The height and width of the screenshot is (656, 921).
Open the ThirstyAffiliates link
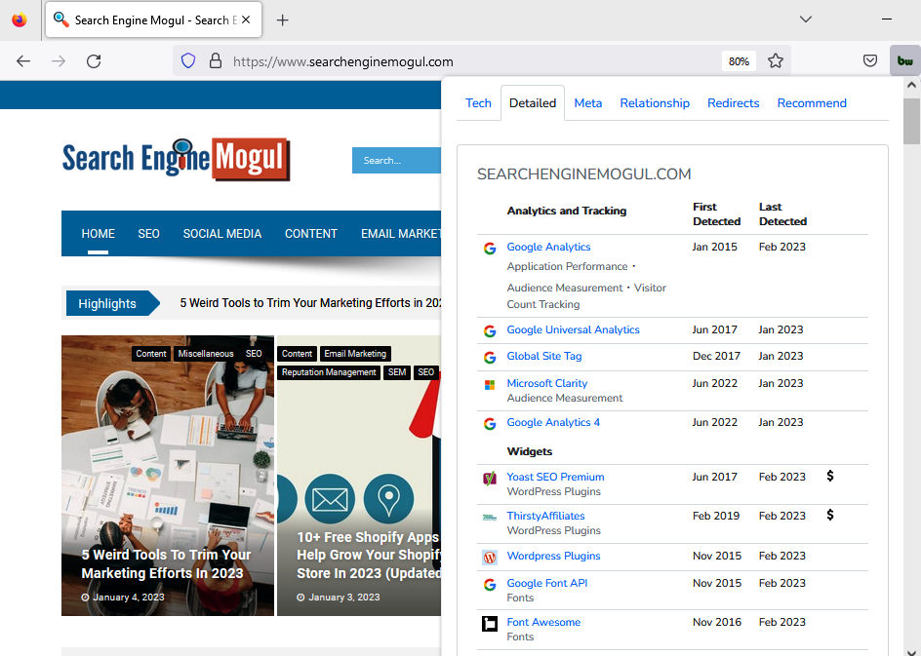click(x=545, y=516)
